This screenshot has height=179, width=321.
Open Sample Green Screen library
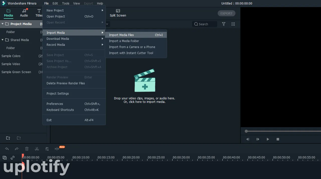[x=16, y=72]
